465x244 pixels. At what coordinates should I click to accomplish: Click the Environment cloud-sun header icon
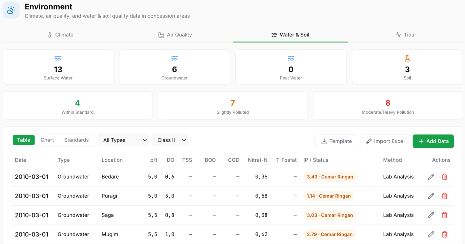pyautogui.click(x=11, y=10)
